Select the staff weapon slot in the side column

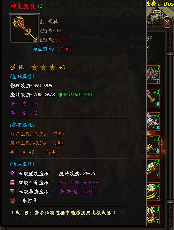point(154,98)
